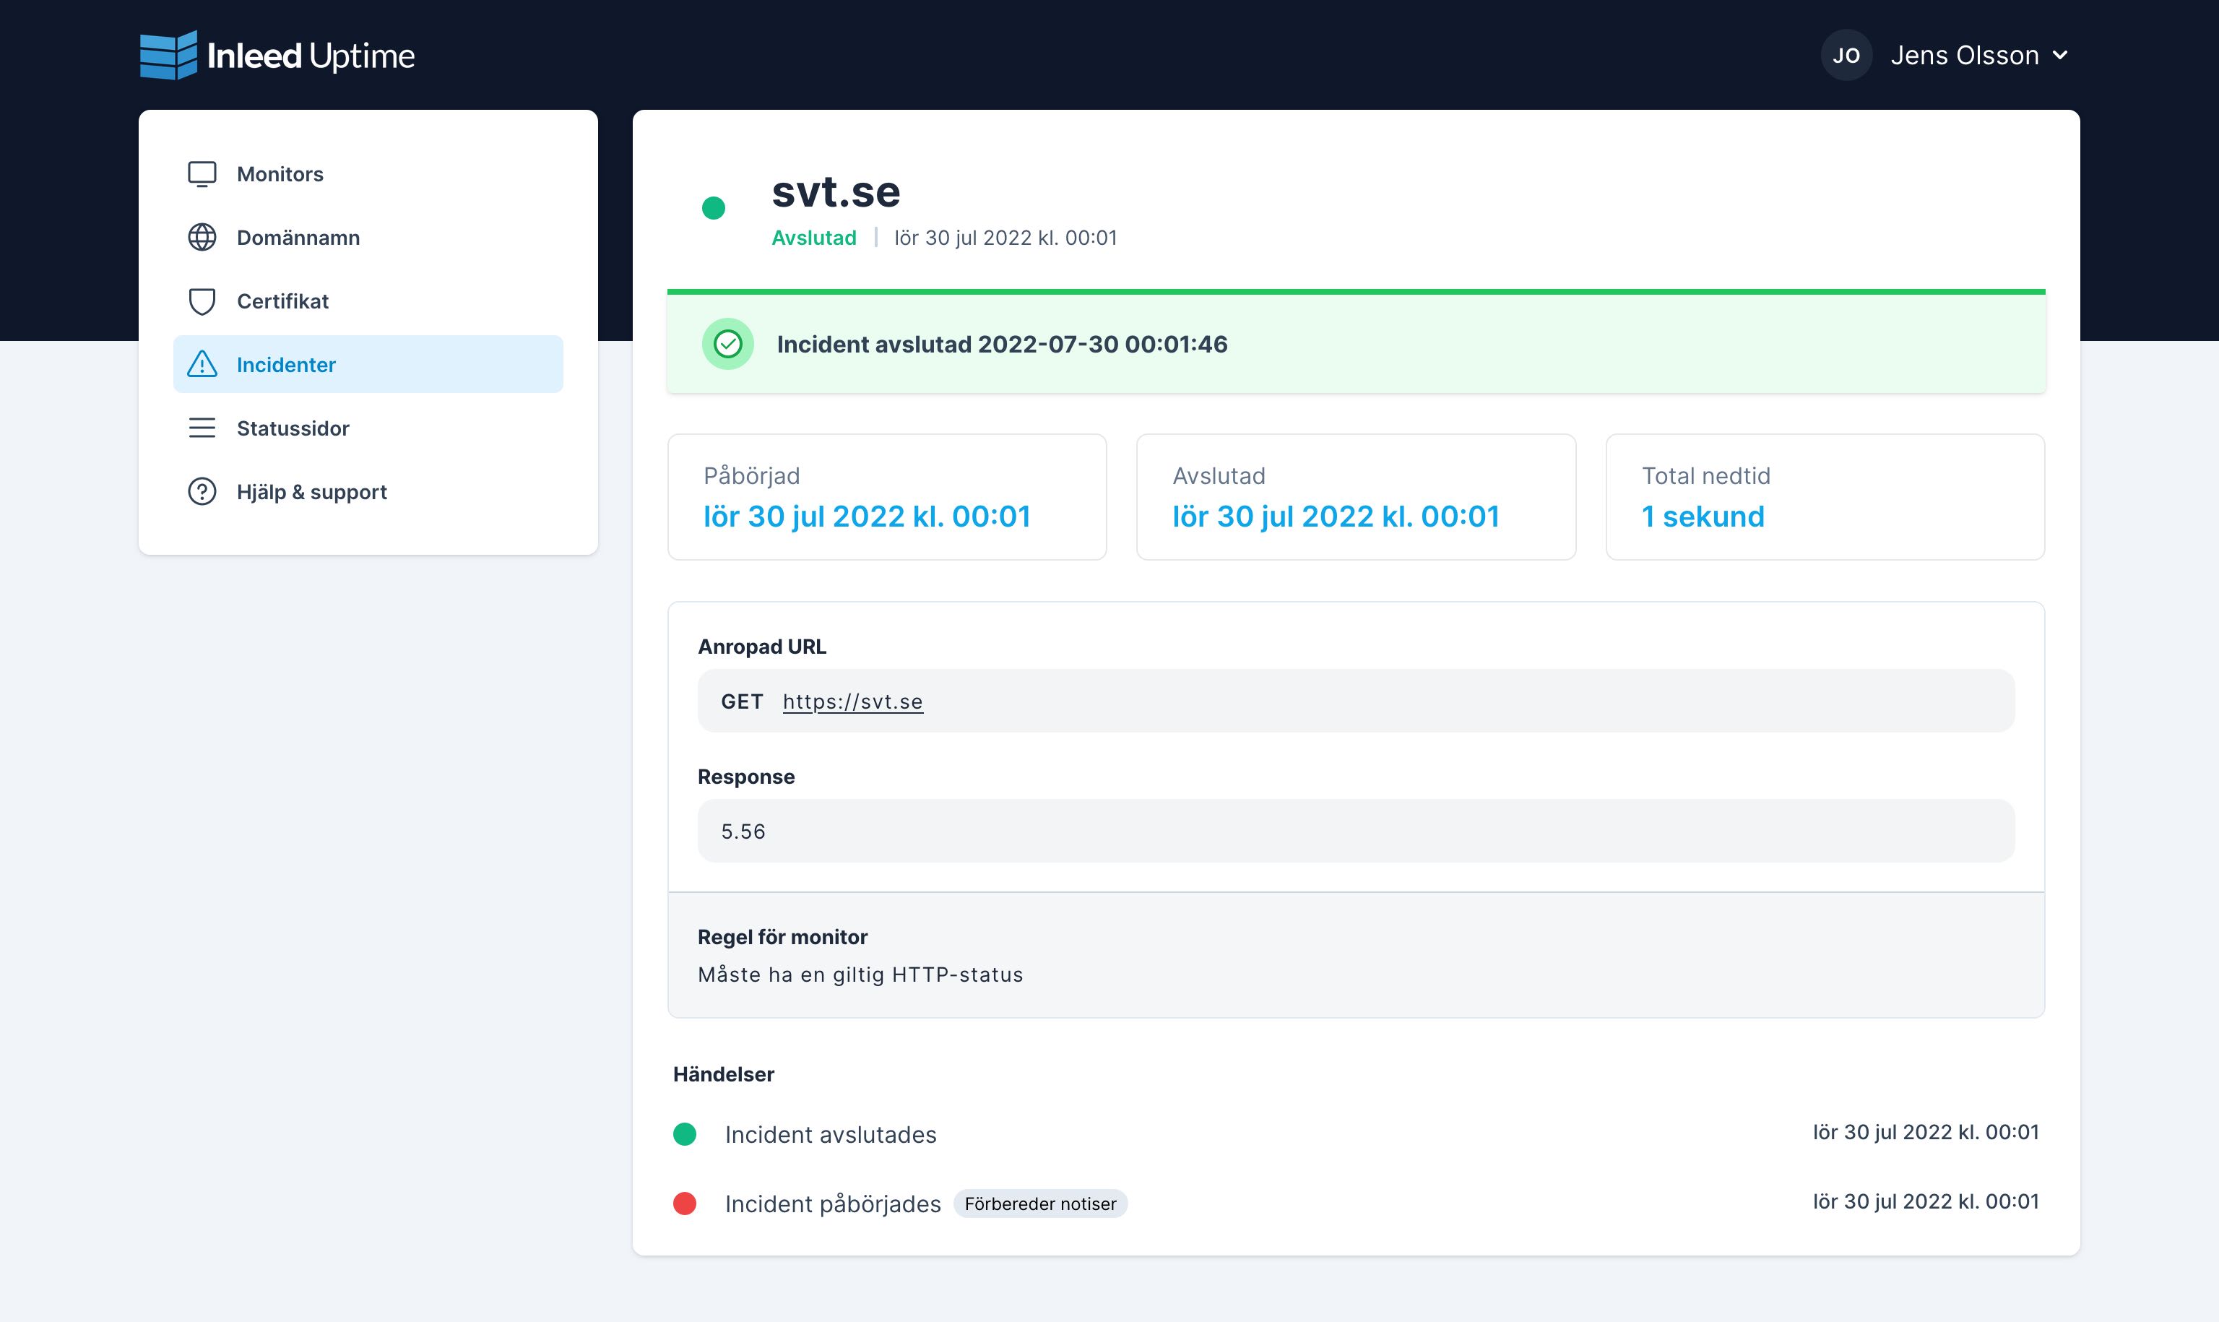
Task: Click the Hjälp & support question icon
Action: point(202,492)
